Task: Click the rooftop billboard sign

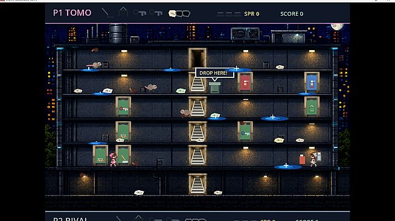Action: coord(245,34)
